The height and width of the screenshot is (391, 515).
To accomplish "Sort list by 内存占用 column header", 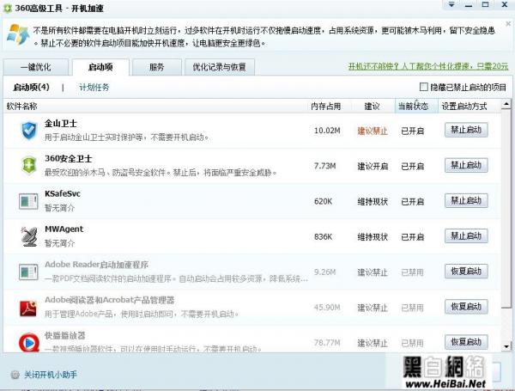I will pyautogui.click(x=325, y=107).
